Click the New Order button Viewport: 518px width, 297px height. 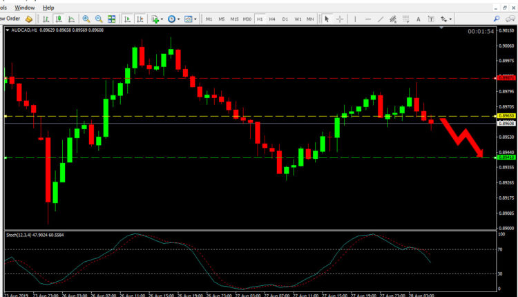10,19
